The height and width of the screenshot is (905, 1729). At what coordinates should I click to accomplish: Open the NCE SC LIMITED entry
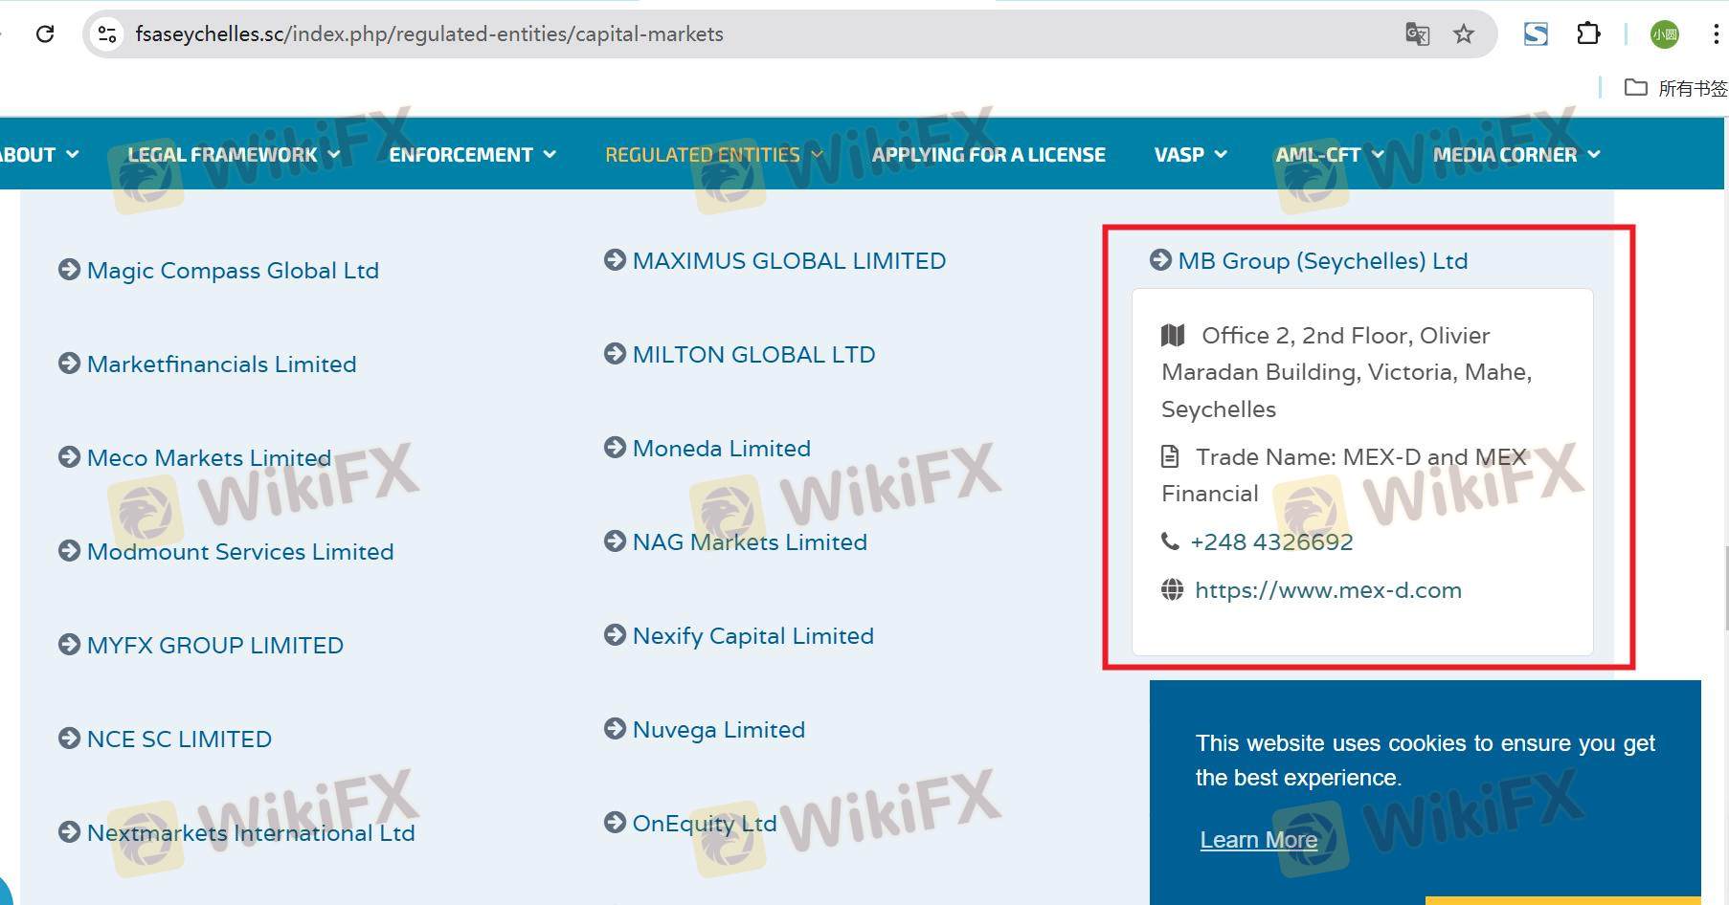(x=179, y=739)
